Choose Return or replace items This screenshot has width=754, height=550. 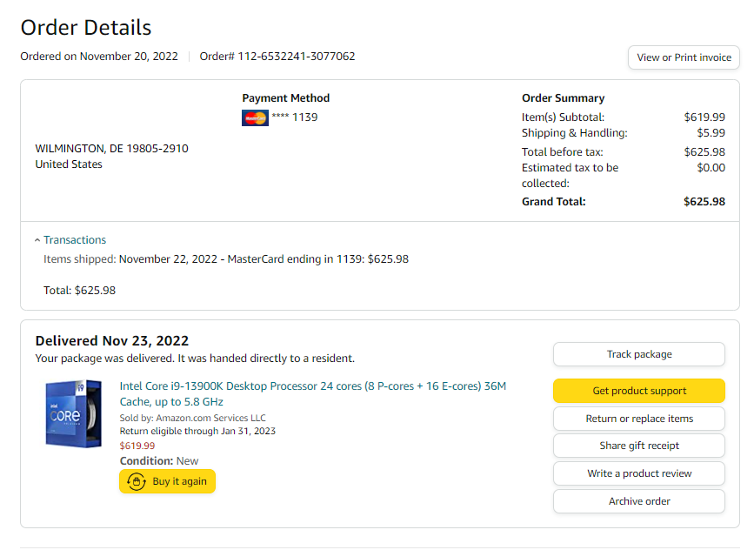[639, 419]
